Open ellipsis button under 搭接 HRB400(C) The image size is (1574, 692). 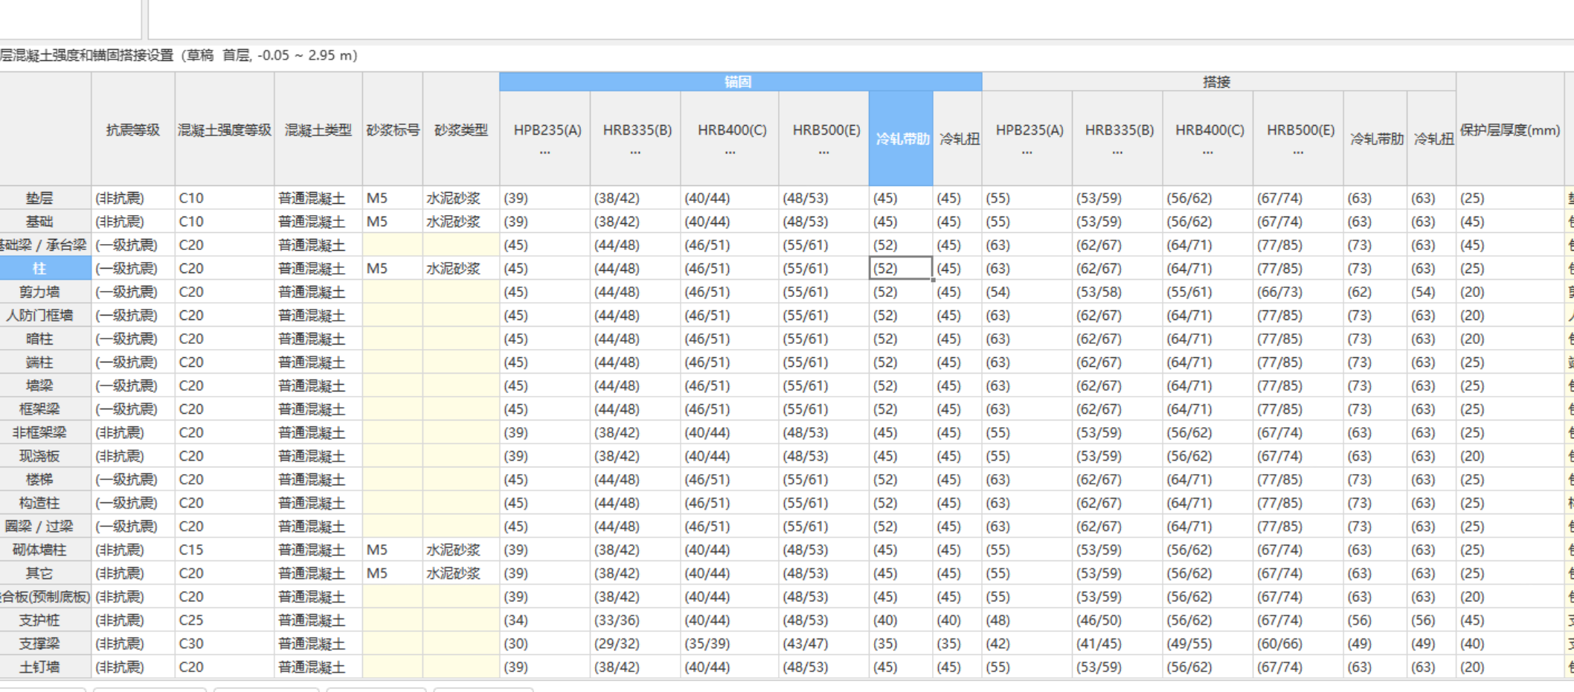click(1208, 152)
